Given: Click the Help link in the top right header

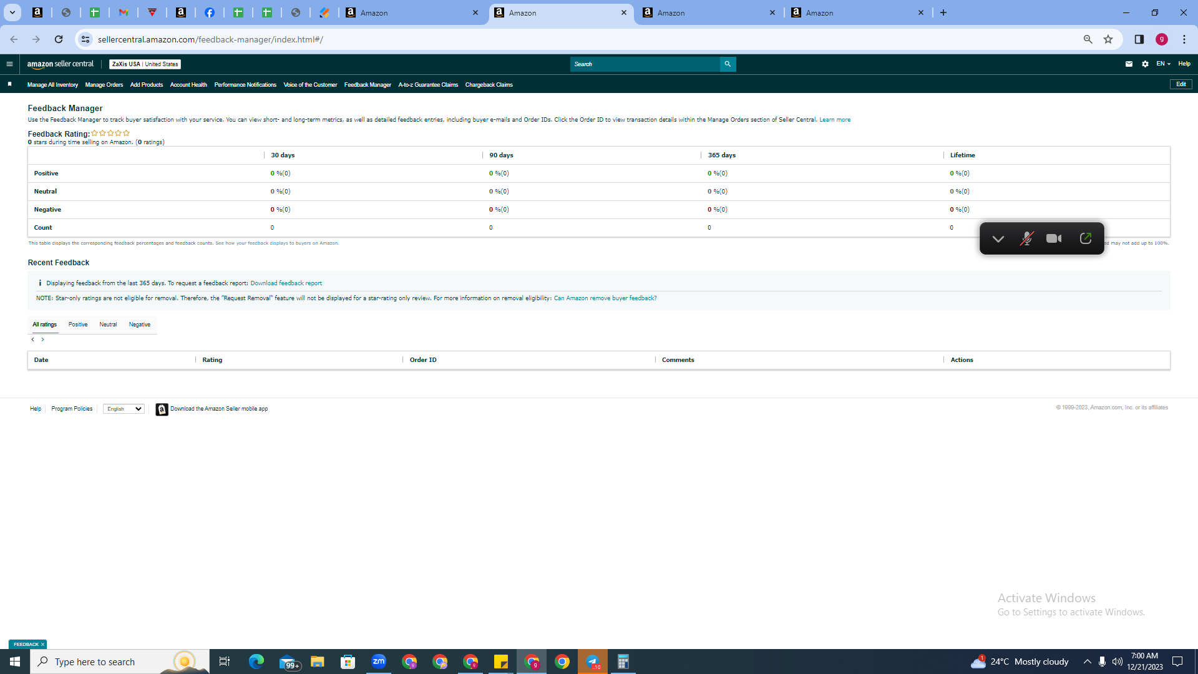Looking at the screenshot, I should coord(1184,64).
